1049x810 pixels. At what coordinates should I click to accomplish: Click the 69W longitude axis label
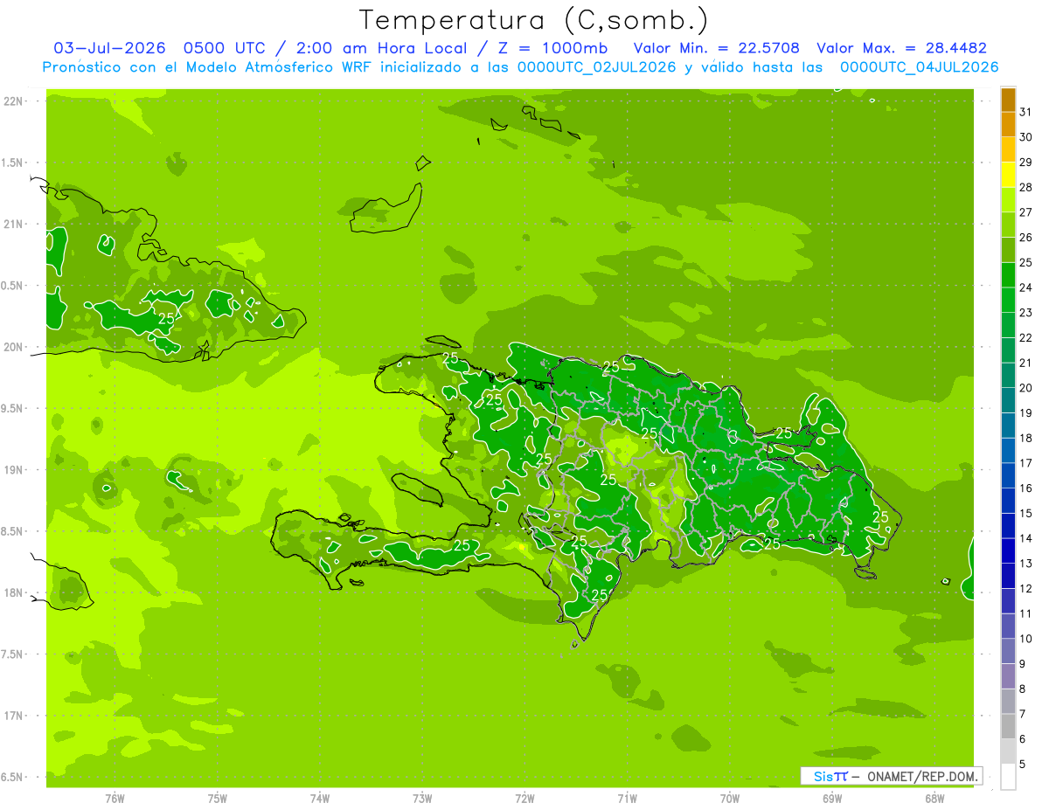[832, 799]
